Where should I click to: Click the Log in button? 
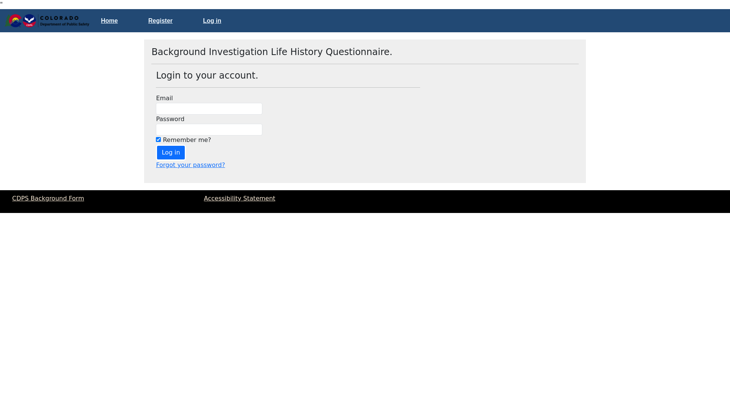(171, 153)
